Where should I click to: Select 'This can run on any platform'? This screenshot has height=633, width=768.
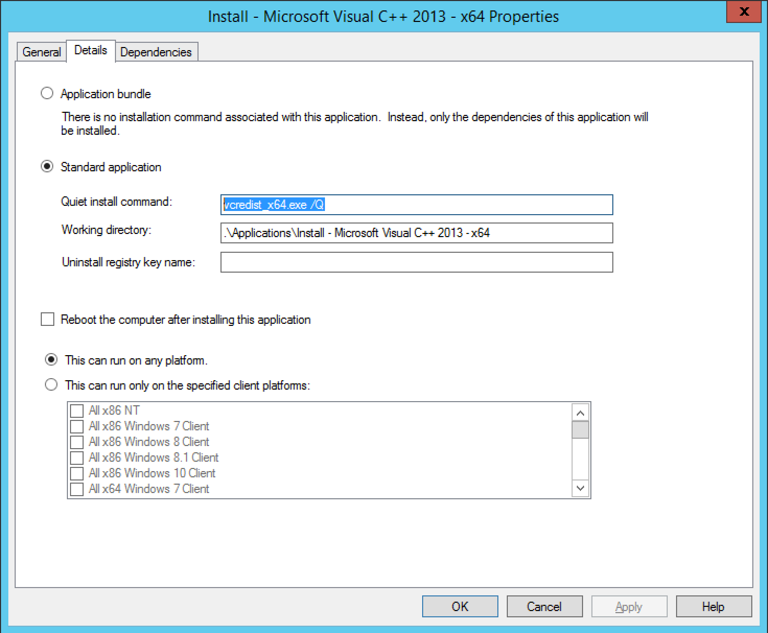[51, 360]
